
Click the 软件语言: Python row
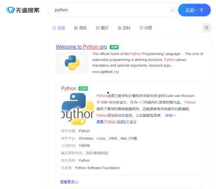[x=75, y=160]
